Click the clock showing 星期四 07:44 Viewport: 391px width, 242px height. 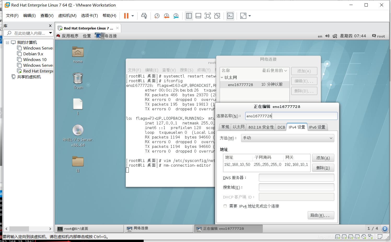point(353,36)
